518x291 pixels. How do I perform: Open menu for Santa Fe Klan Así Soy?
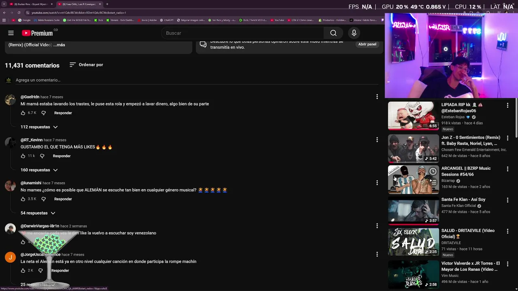point(507,200)
